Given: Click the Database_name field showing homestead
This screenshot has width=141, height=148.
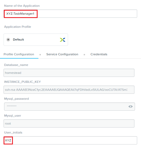Looking at the screenshot, I should tap(69, 73).
